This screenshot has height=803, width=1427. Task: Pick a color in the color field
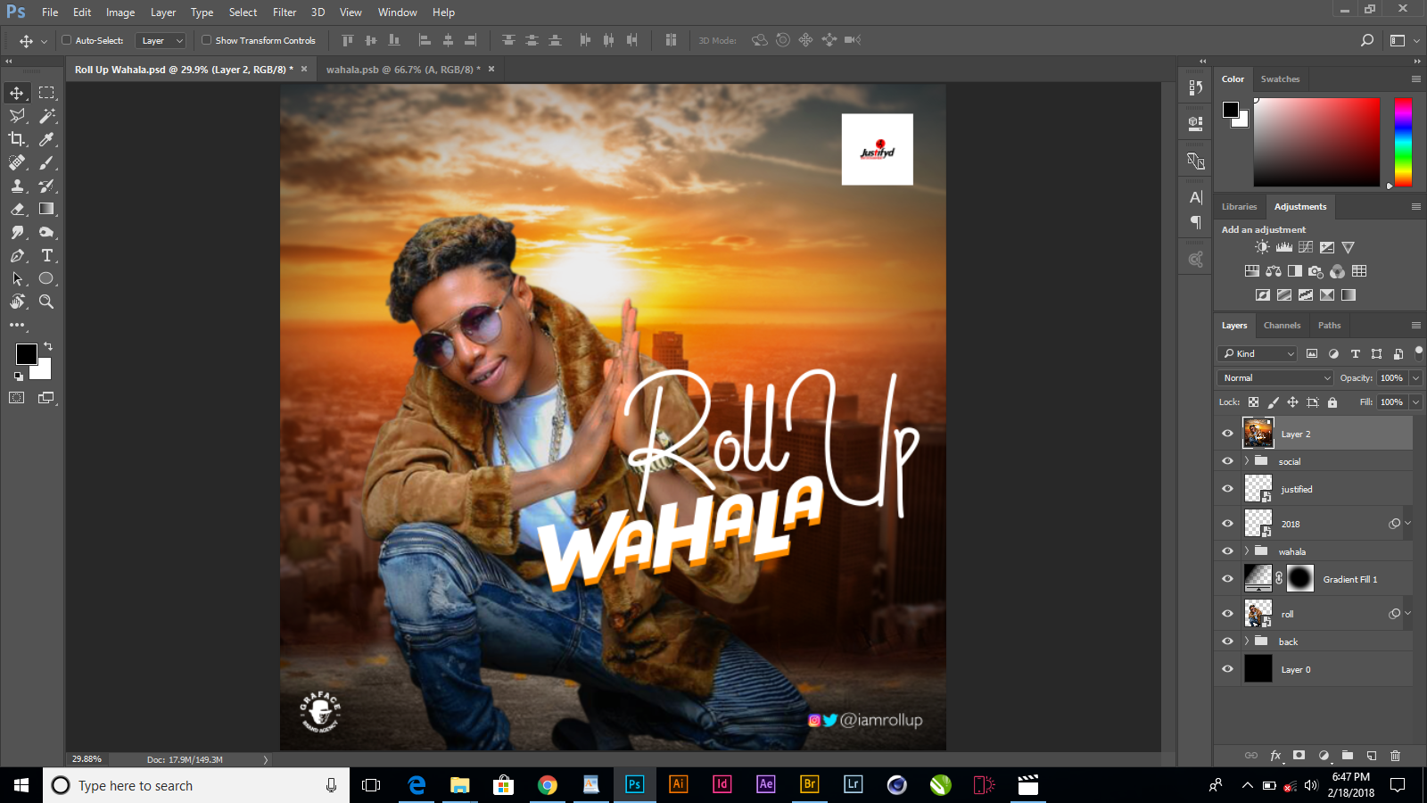1316,143
